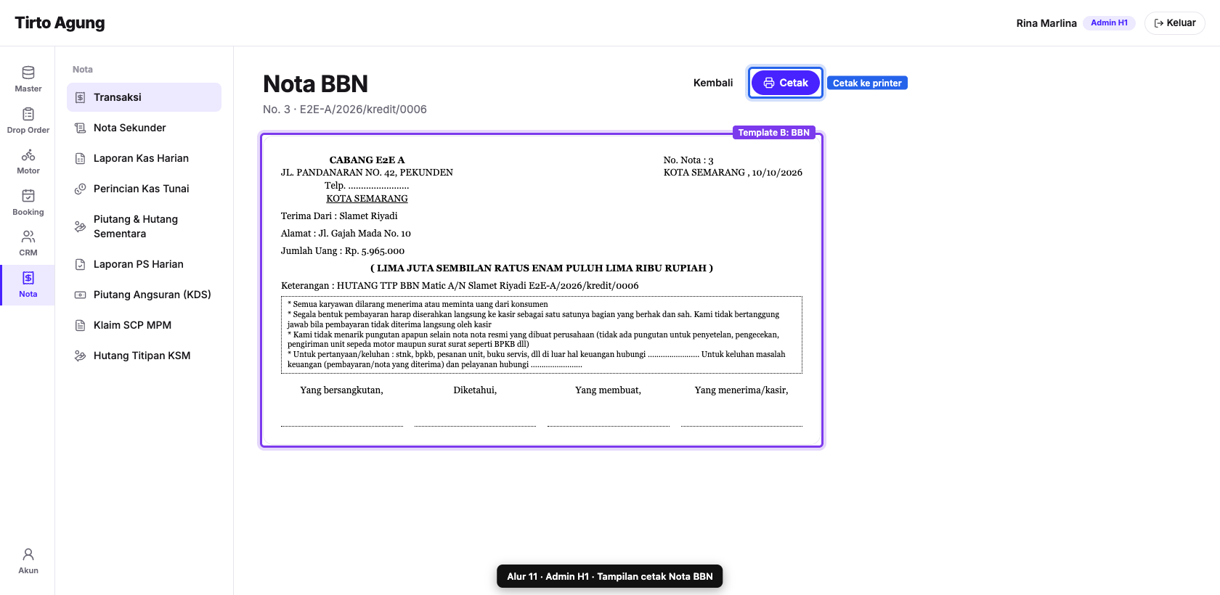Click the 'Yang menerima/kasir,' signature label
Image resolution: width=1220 pixels, height=595 pixels.
pyautogui.click(x=741, y=390)
